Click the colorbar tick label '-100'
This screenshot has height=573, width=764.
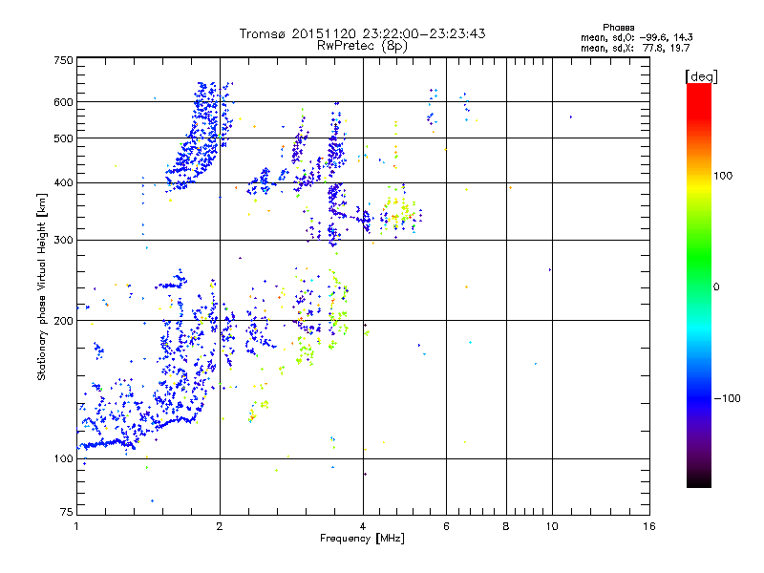point(727,398)
